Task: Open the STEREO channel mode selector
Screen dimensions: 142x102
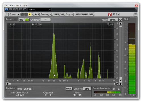Action: [x=56, y=14]
